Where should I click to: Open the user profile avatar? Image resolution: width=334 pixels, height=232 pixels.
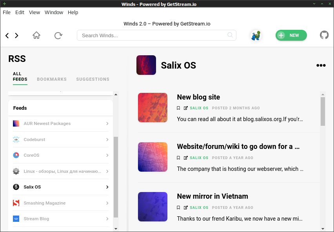(x=256, y=36)
